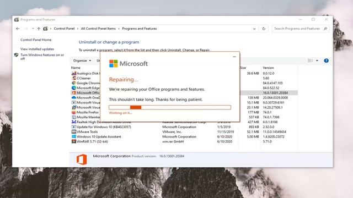Click the VMware Tools program icon
Screen dimensions: 353x198
pyautogui.click(x=73, y=132)
